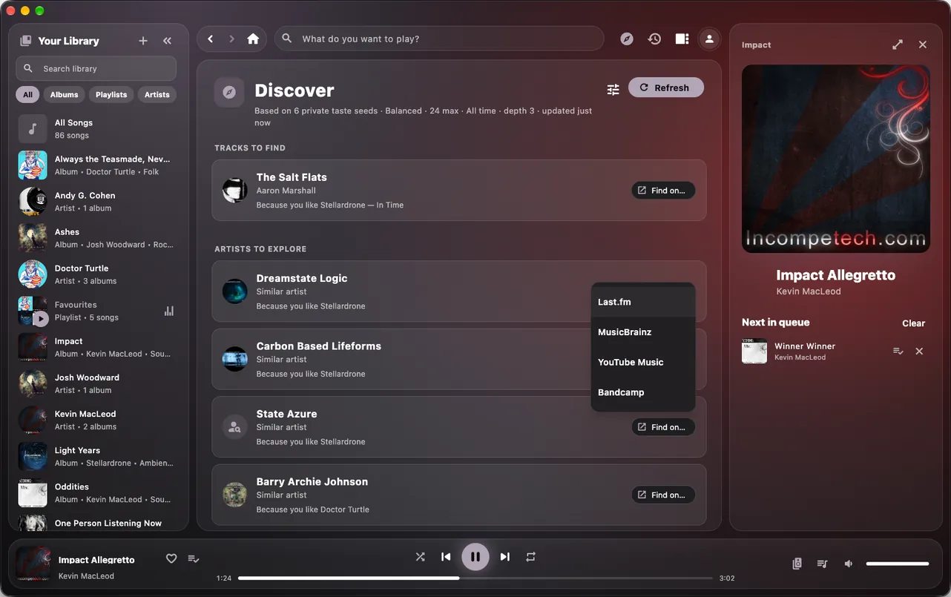Open All Songs in library
The width and height of the screenshot is (951, 597).
pyautogui.click(x=98, y=129)
